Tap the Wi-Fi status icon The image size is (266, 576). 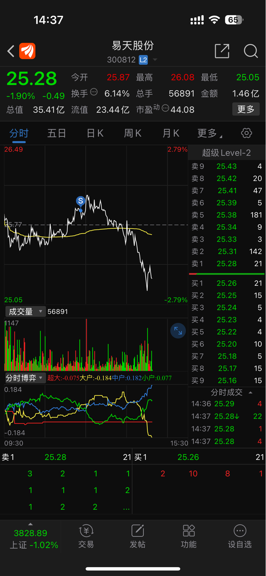[x=214, y=20]
